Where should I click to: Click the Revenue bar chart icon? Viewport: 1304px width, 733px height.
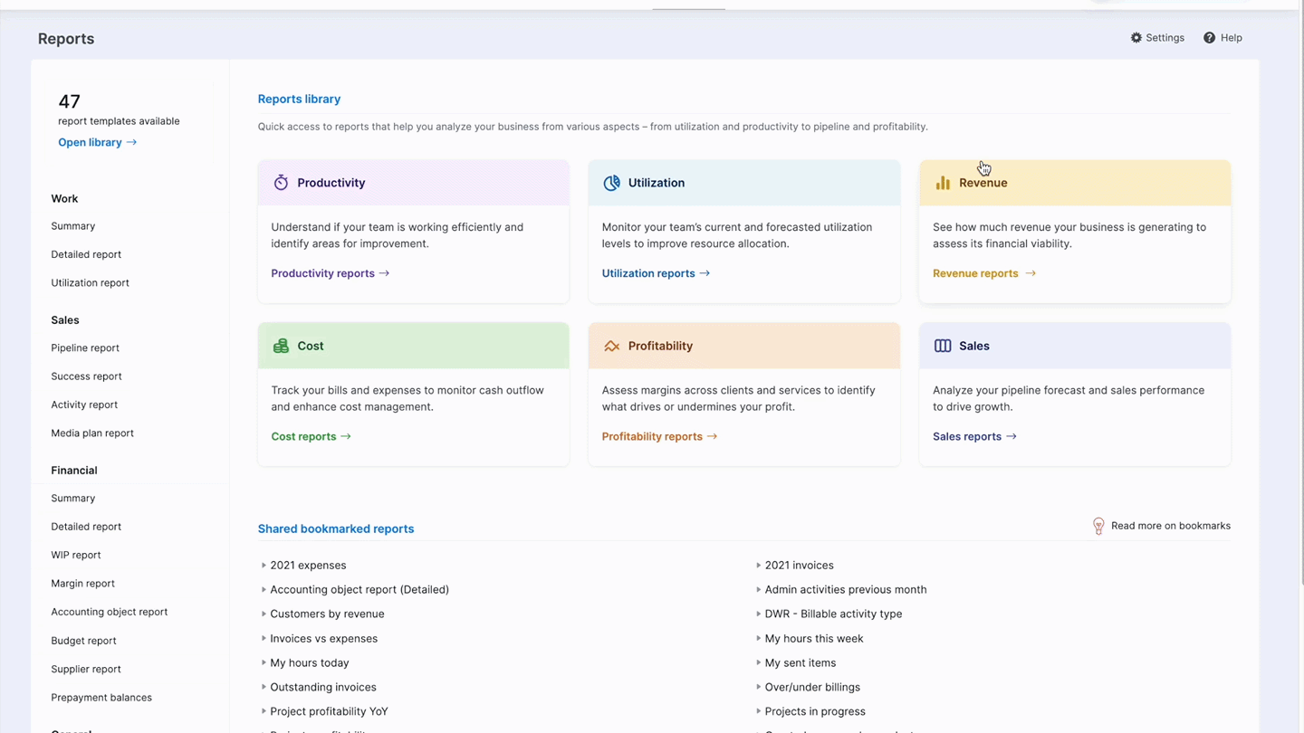(943, 183)
